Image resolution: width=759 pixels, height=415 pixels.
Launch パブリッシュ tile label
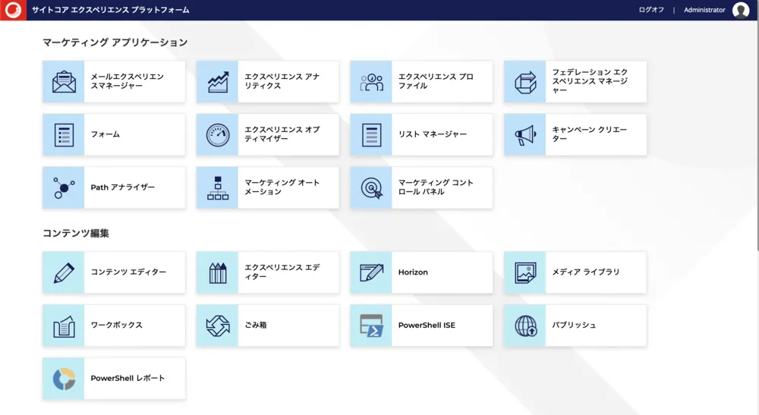click(x=574, y=325)
